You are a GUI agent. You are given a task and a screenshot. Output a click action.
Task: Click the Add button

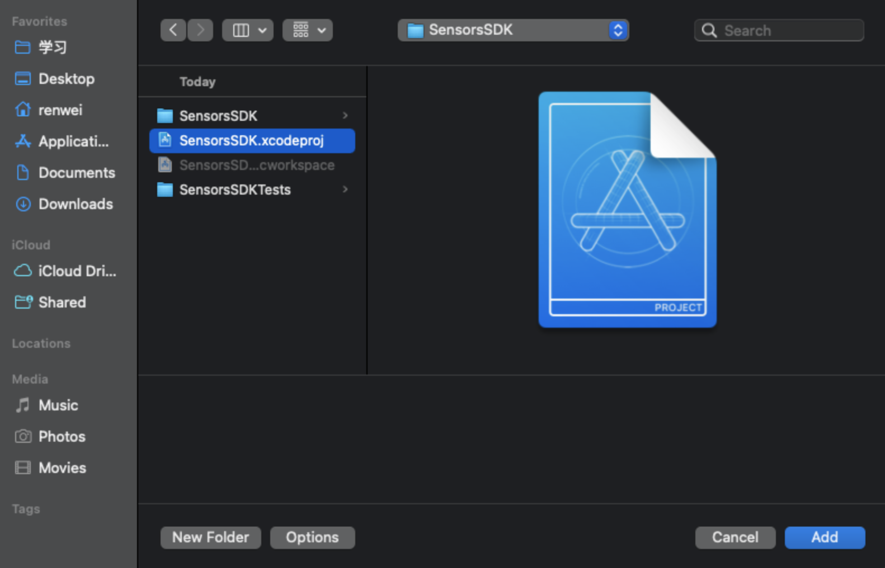pos(825,537)
